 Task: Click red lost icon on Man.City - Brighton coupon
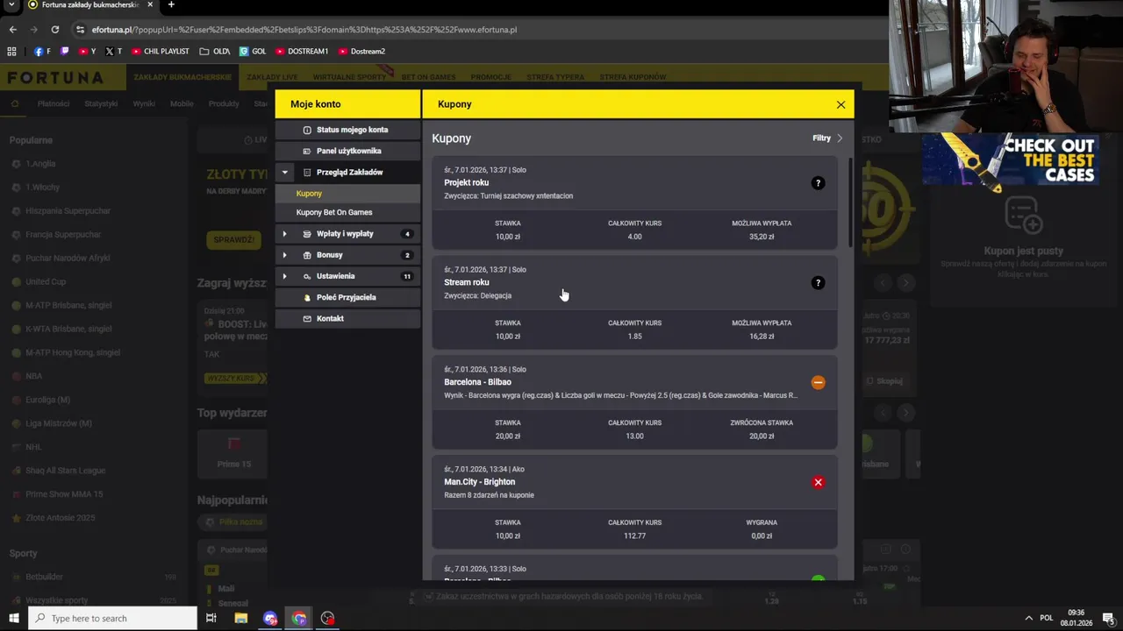pyautogui.click(x=818, y=482)
